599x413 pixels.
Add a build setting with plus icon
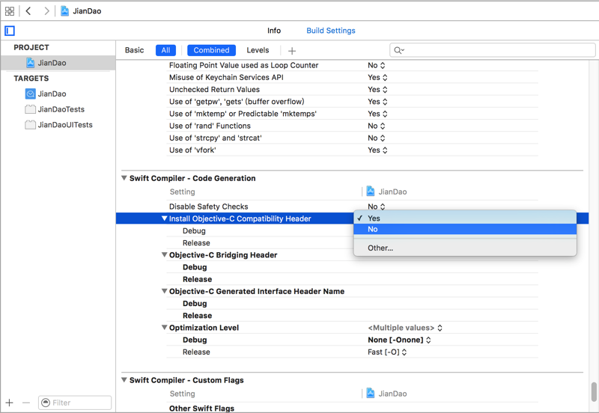[x=292, y=50]
